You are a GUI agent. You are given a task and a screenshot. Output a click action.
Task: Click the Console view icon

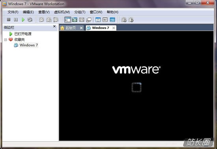click(x=112, y=20)
